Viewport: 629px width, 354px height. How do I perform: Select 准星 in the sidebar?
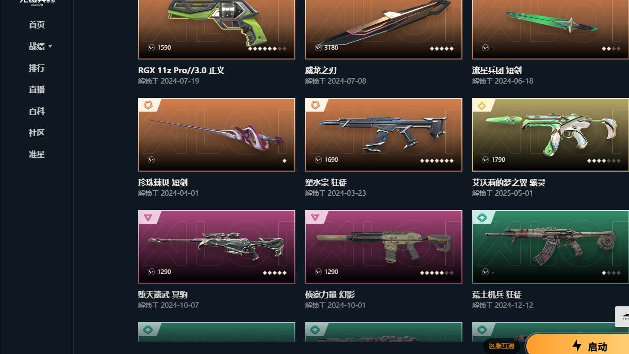(37, 154)
